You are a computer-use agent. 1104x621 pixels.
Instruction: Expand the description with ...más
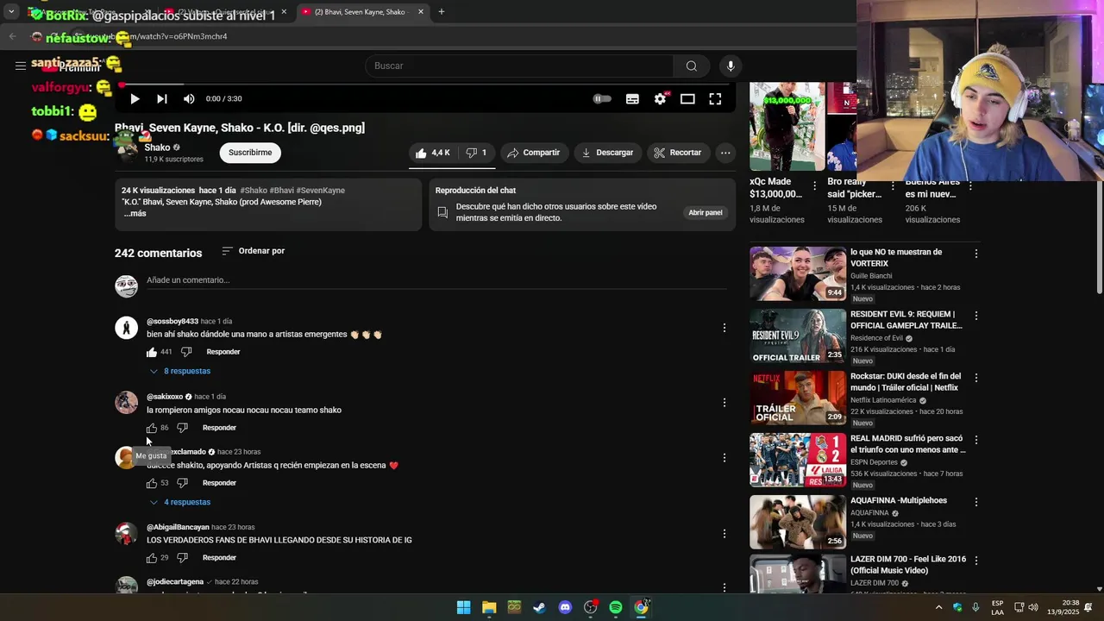click(x=135, y=213)
